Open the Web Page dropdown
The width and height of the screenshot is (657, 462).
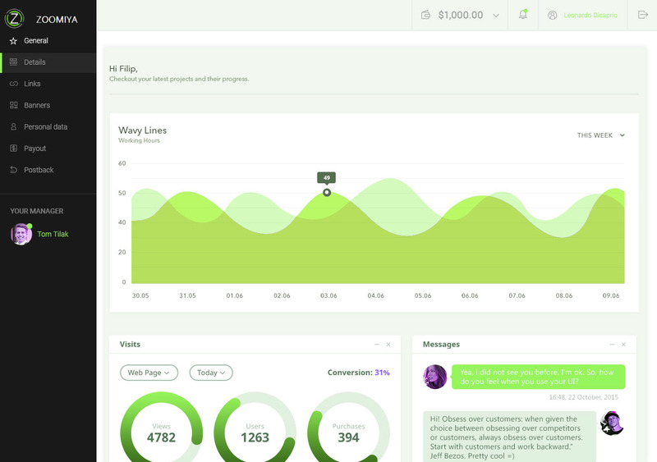[149, 373]
